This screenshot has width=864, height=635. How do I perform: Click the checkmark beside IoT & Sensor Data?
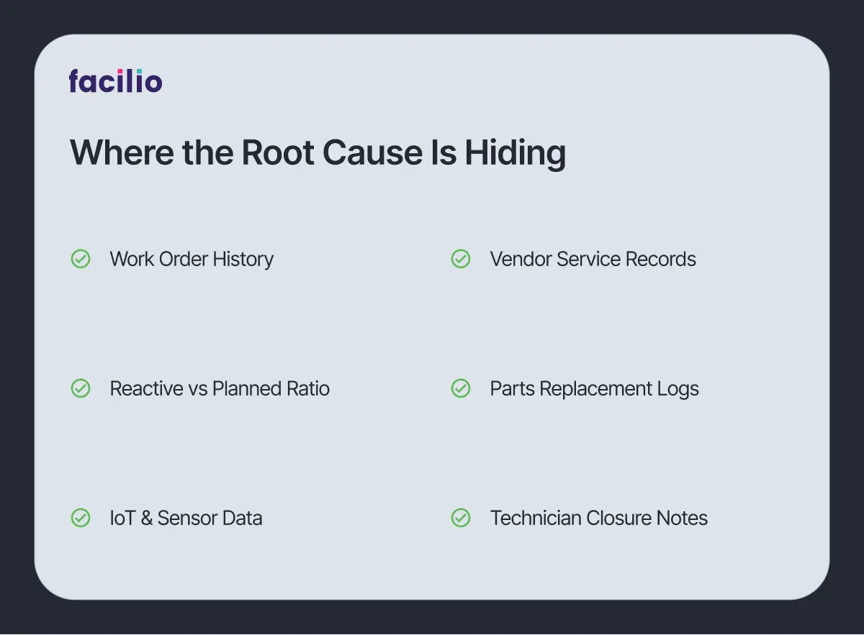[81, 518]
